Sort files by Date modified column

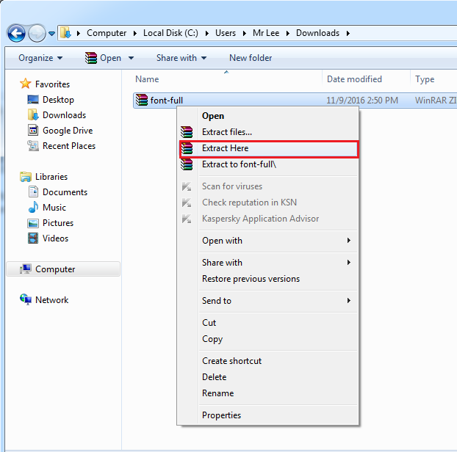tap(354, 79)
